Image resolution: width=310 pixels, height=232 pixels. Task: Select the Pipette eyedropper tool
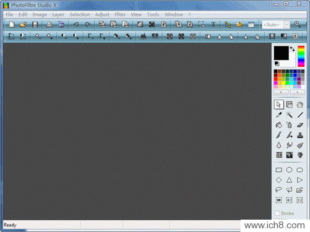[x=279, y=114]
